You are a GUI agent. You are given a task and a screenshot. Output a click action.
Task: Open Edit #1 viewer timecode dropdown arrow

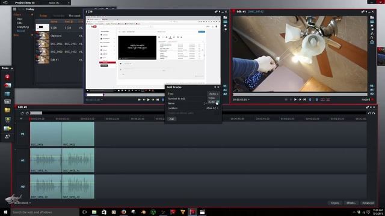tap(248, 100)
